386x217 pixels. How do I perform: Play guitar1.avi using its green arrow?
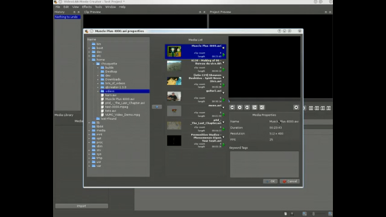224,99
